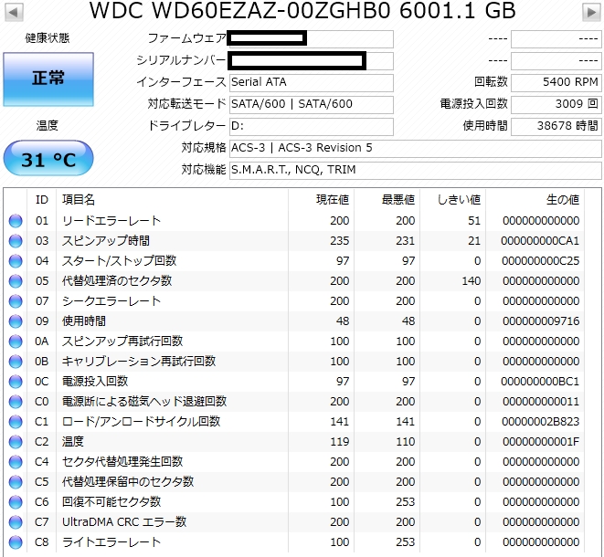Click status icon for ライトエラーレート row

coord(16,542)
